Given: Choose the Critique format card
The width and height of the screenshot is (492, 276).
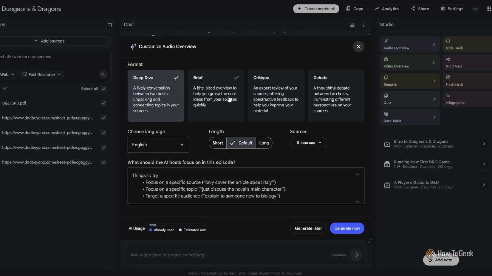Looking at the screenshot, I should pos(276,96).
